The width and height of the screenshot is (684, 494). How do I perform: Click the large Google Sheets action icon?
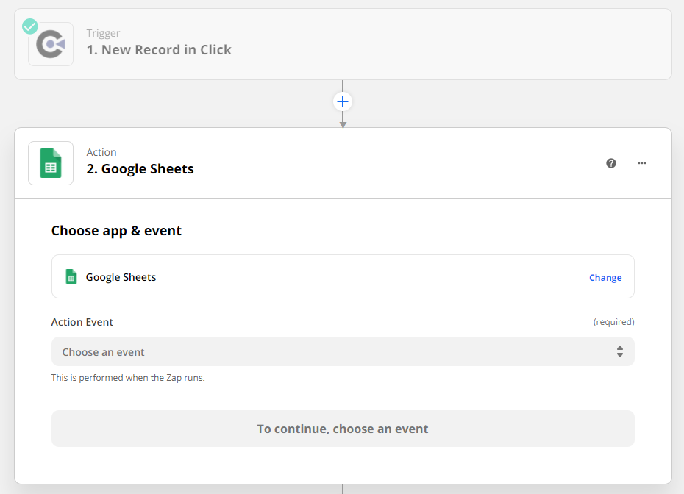51,163
